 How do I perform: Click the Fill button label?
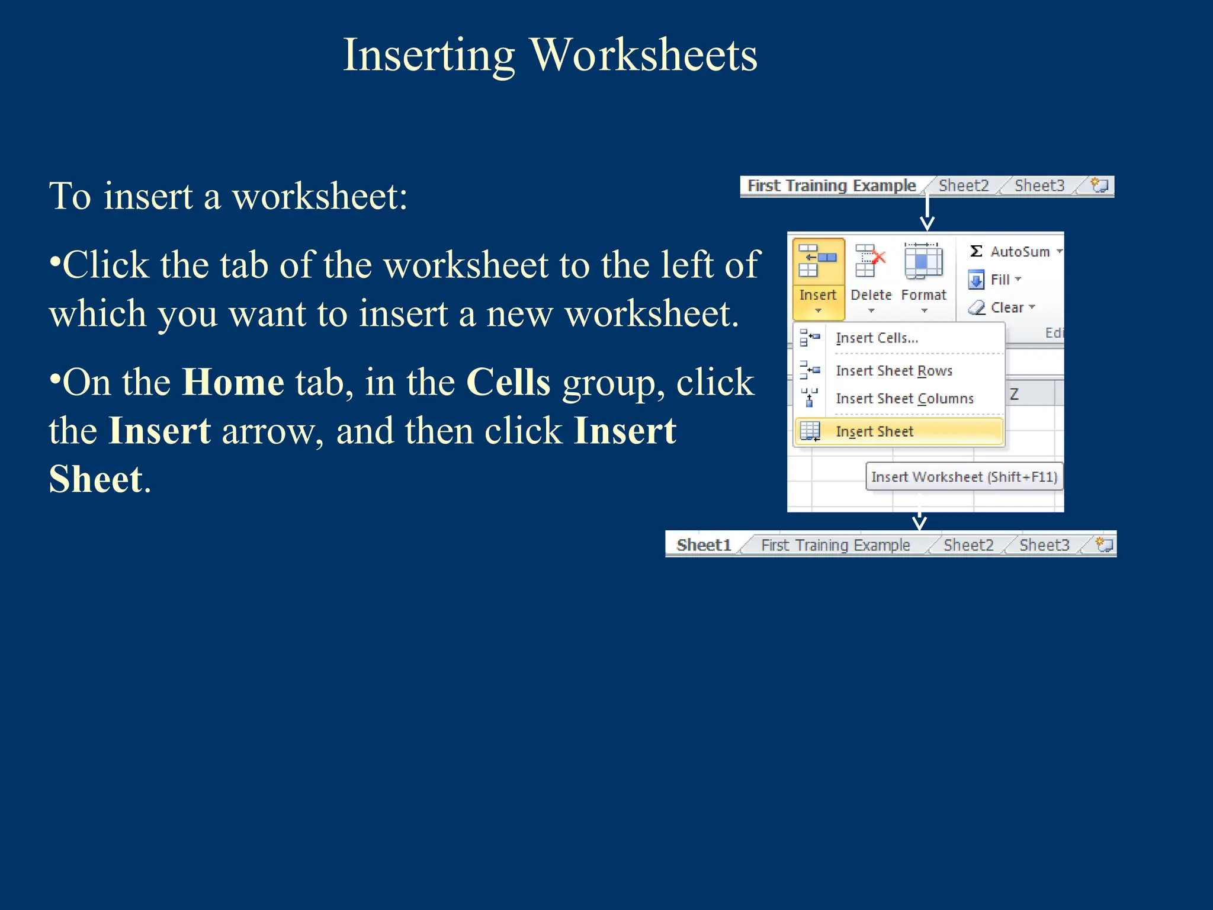(x=1000, y=279)
